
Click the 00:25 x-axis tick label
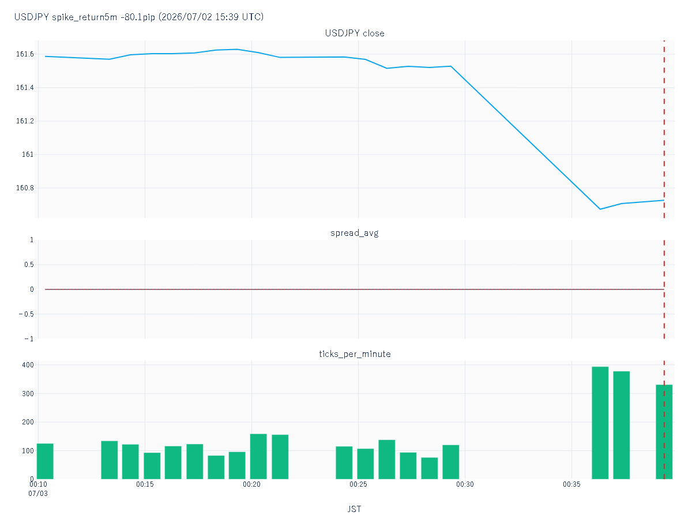[358, 484]
